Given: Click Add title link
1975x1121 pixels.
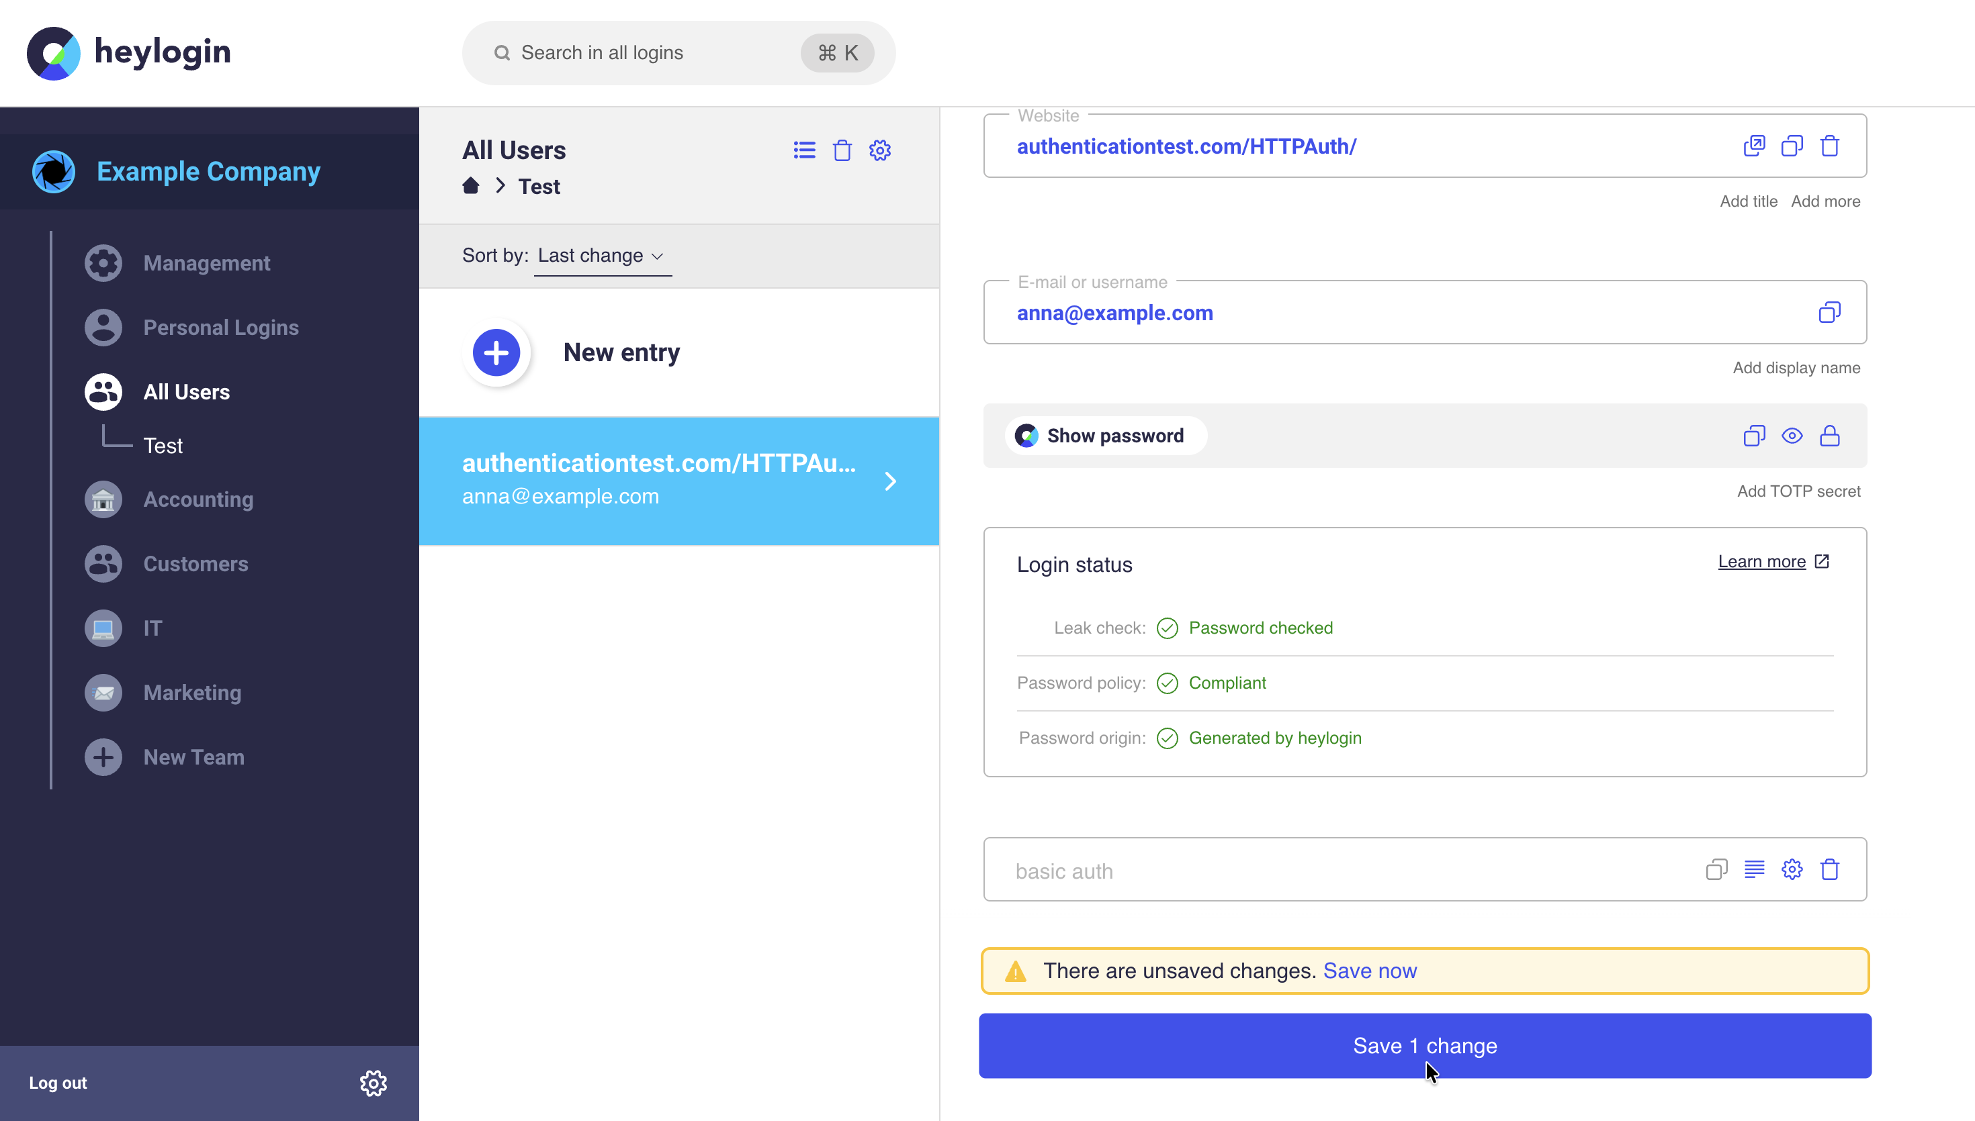Looking at the screenshot, I should coord(1749,201).
